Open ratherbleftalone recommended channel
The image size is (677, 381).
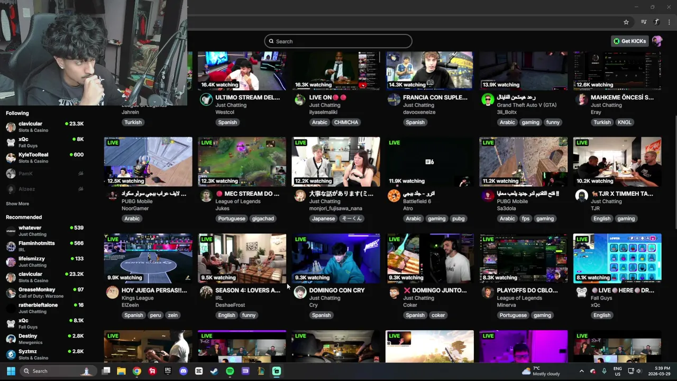click(45, 308)
